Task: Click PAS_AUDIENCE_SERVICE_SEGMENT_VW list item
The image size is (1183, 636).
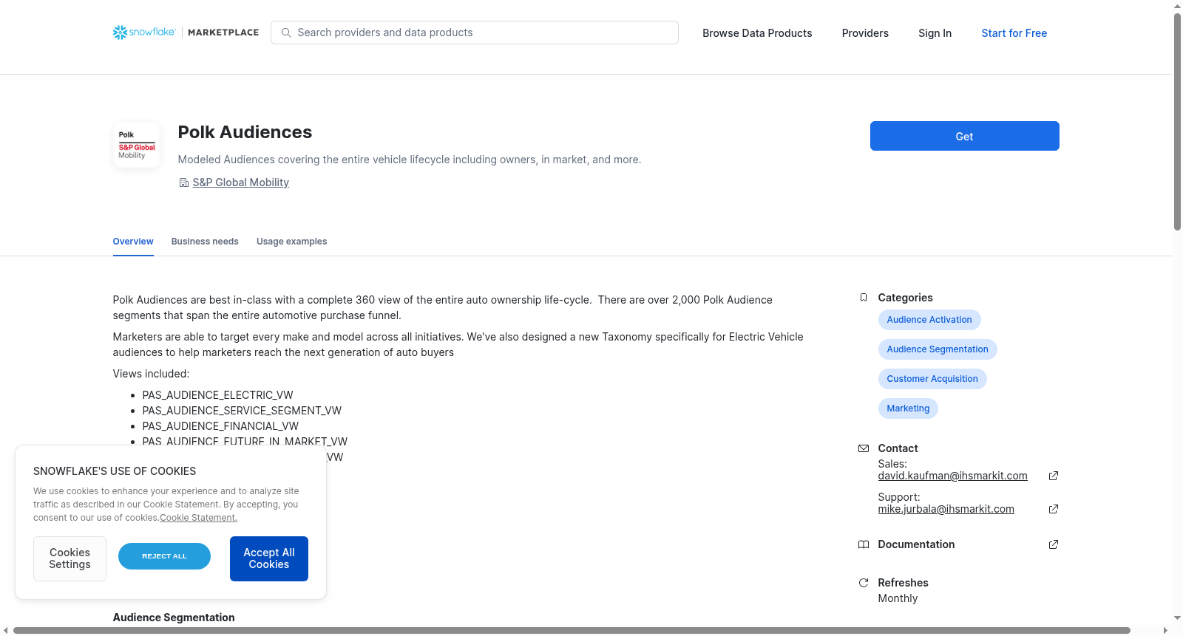Action: click(242, 411)
